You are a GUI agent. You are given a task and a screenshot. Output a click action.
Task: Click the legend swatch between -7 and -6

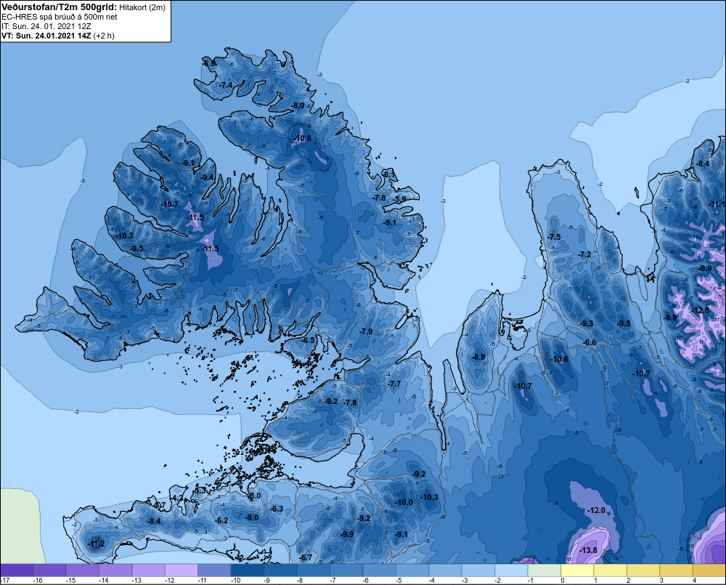click(346, 570)
